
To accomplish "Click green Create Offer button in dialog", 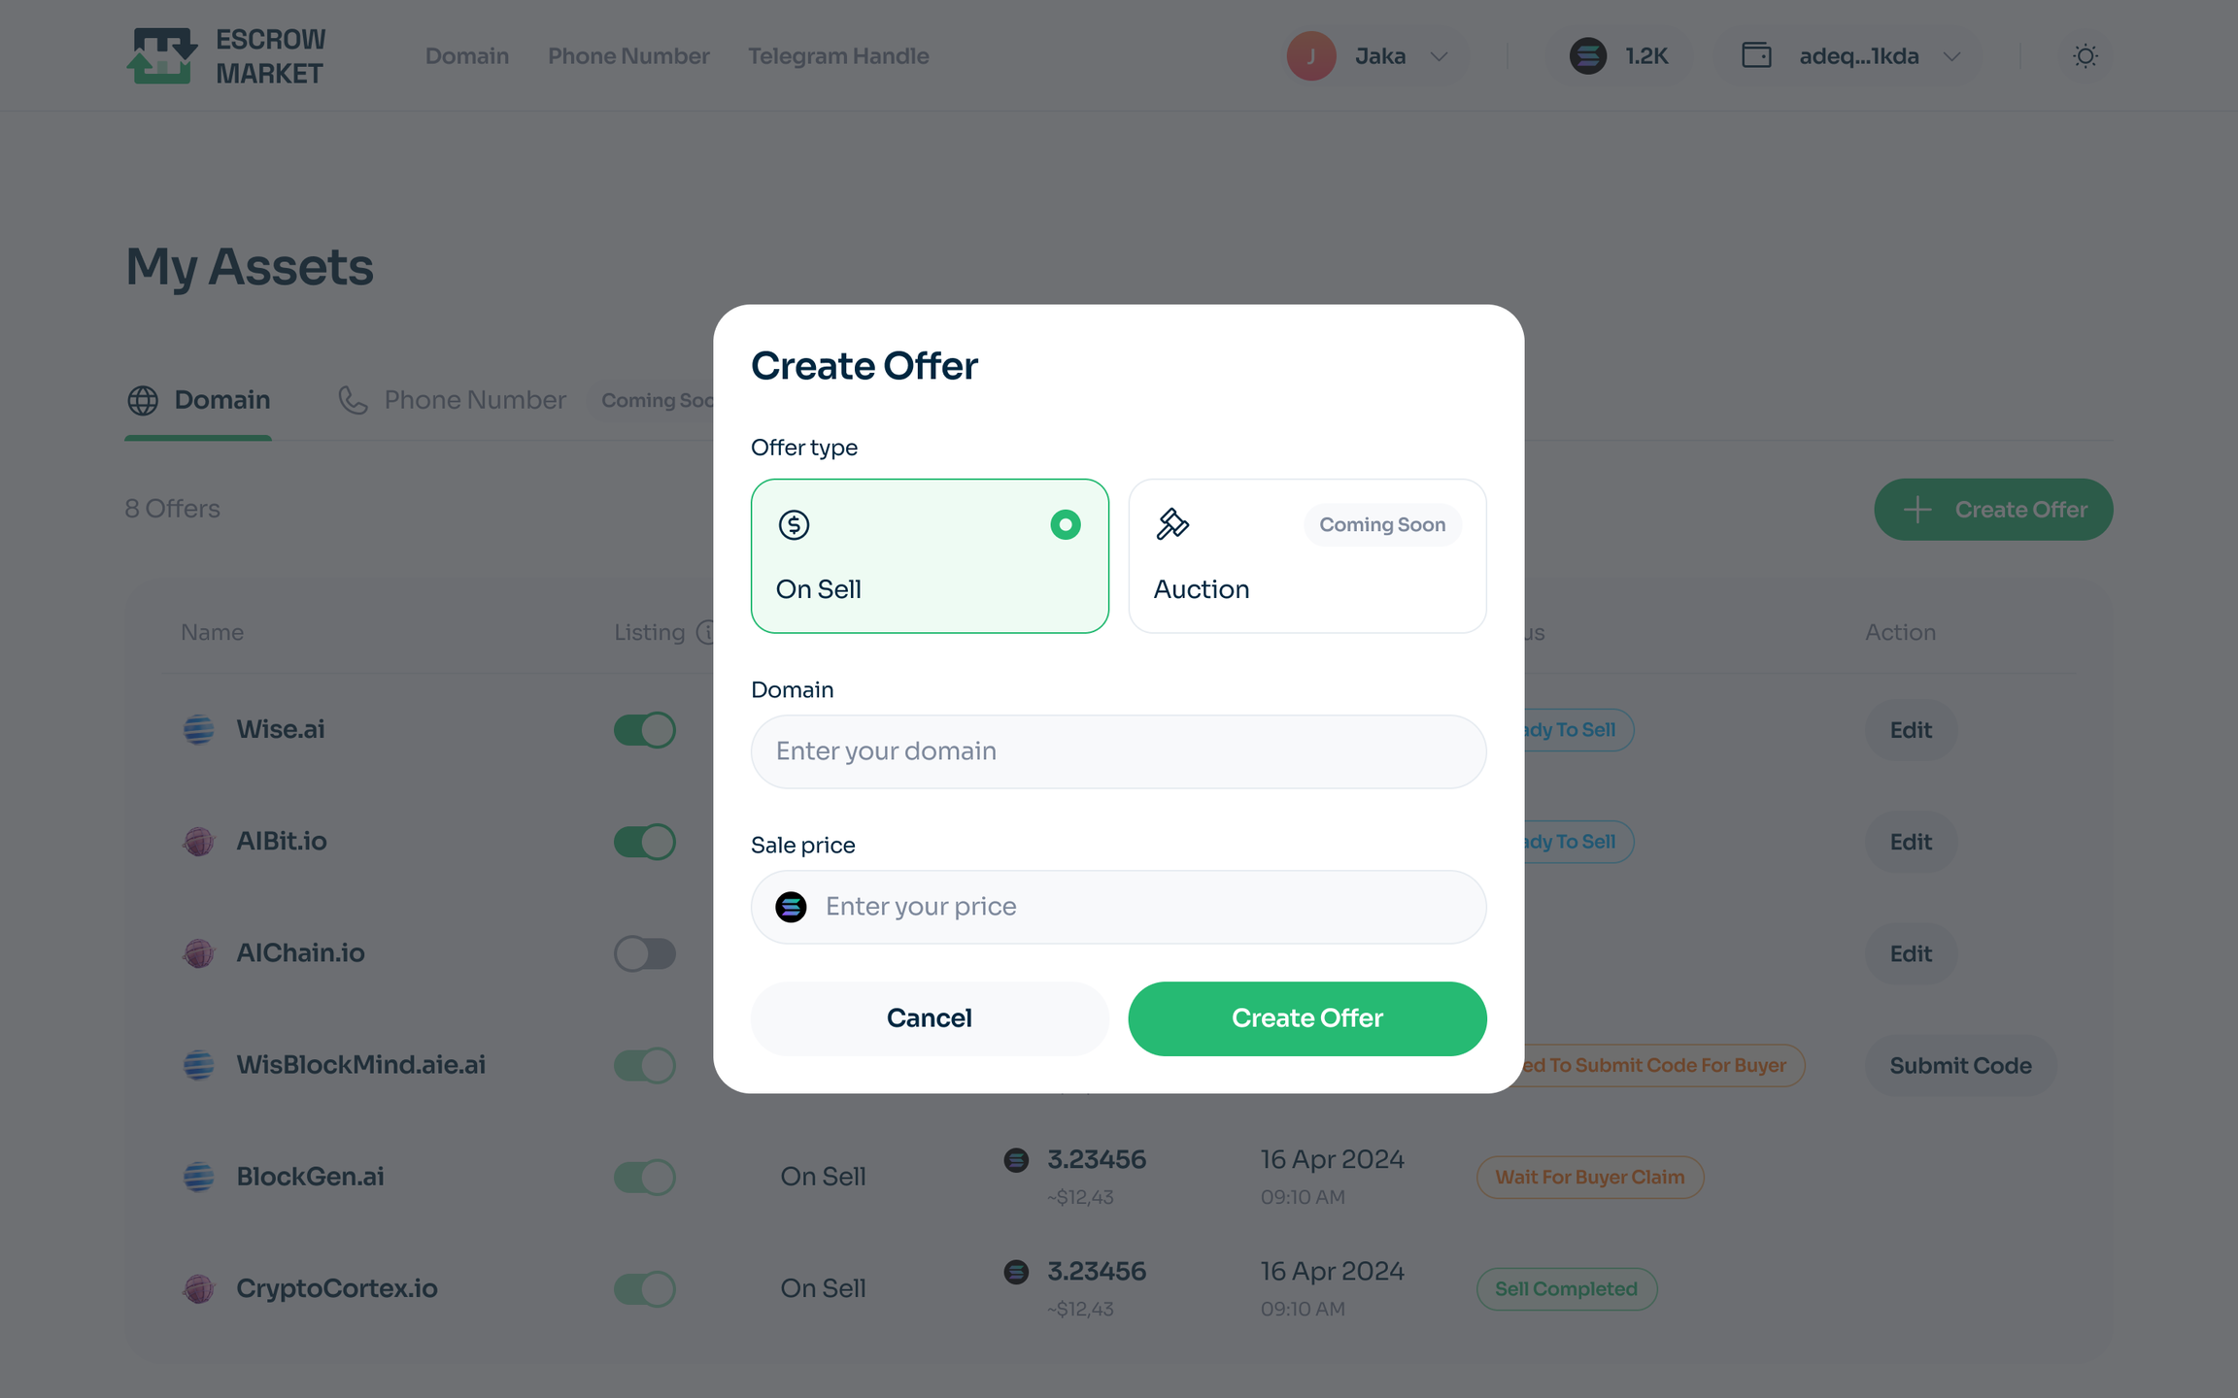I will [x=1306, y=1018].
